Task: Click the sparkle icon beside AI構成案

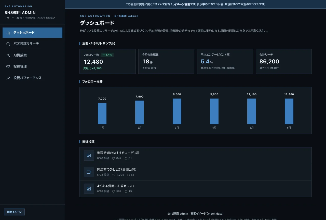Action: [8, 55]
